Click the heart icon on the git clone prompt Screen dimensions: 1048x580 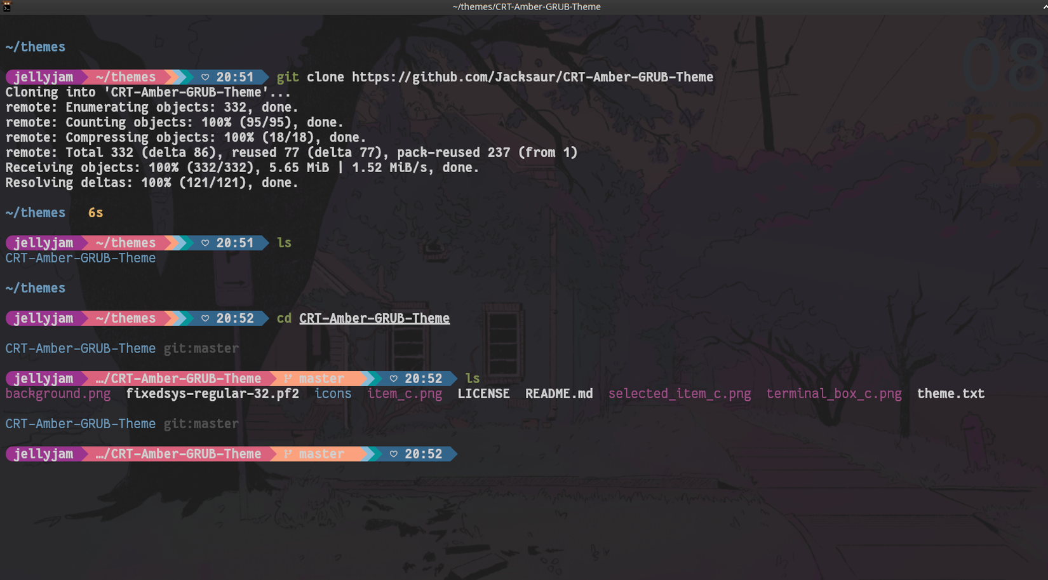tap(205, 78)
